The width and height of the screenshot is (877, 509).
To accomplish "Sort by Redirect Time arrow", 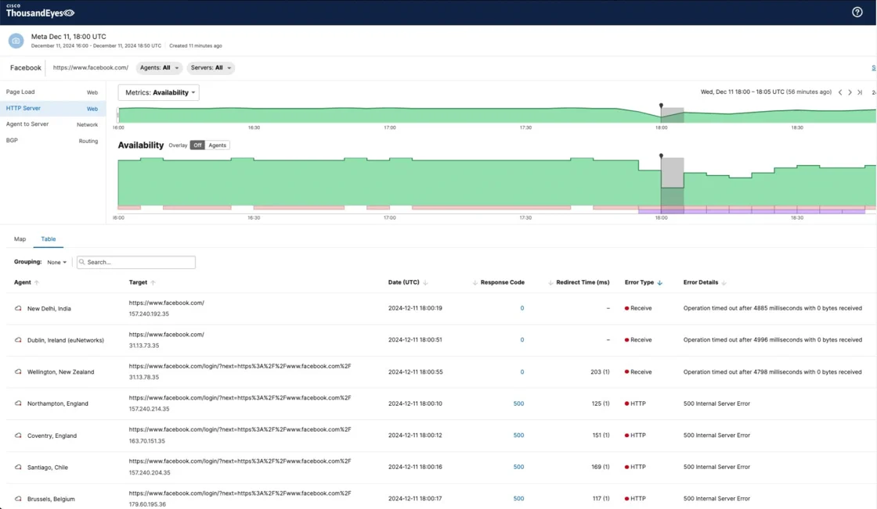I will (550, 283).
